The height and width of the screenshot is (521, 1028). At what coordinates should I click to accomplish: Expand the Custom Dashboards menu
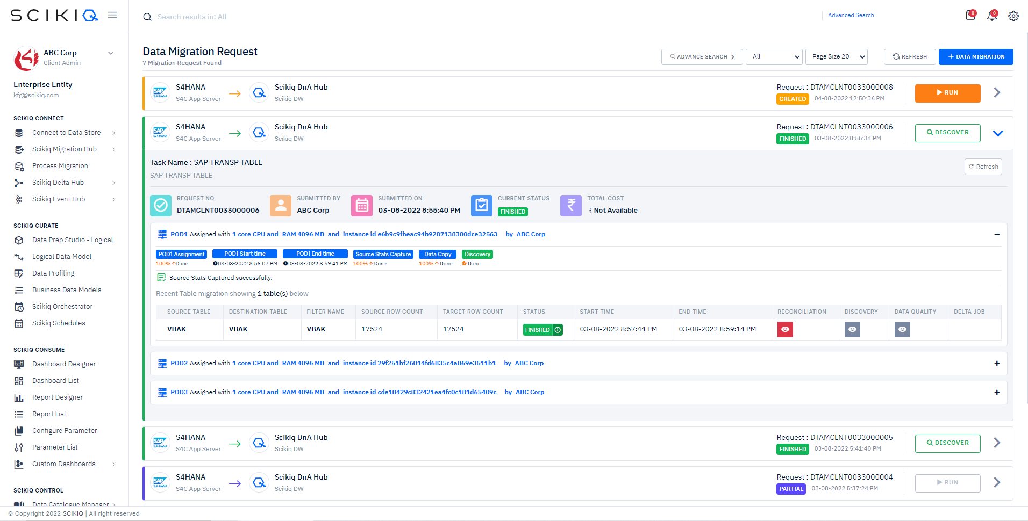pyautogui.click(x=63, y=464)
